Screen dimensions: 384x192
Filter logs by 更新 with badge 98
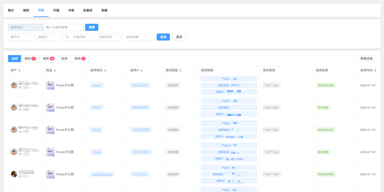[x=48, y=59]
